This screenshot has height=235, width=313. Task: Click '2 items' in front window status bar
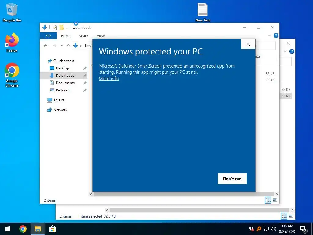pos(50,200)
